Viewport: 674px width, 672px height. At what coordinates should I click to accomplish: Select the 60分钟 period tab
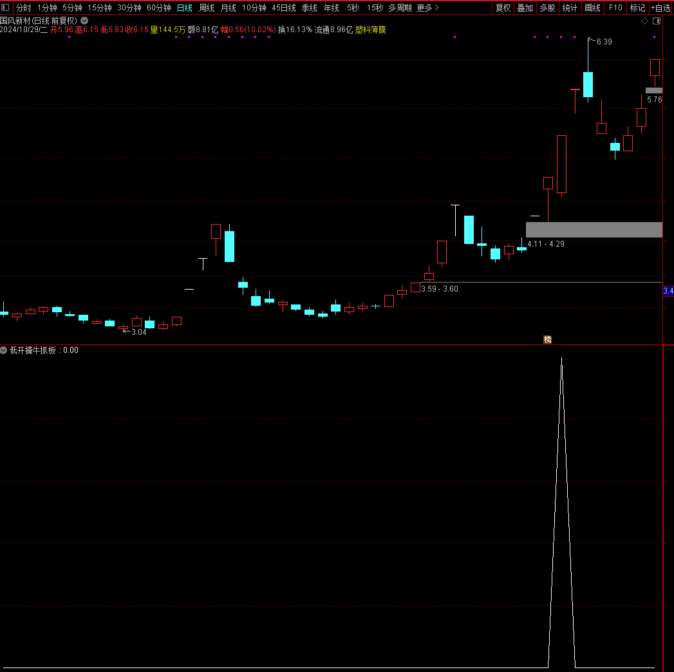pyautogui.click(x=158, y=8)
